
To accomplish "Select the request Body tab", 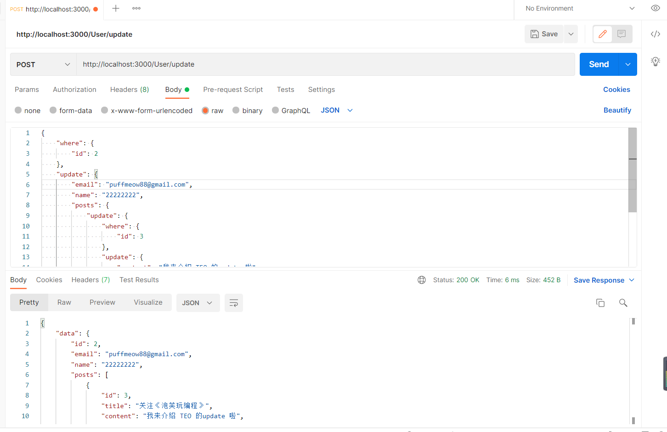I will (177, 90).
